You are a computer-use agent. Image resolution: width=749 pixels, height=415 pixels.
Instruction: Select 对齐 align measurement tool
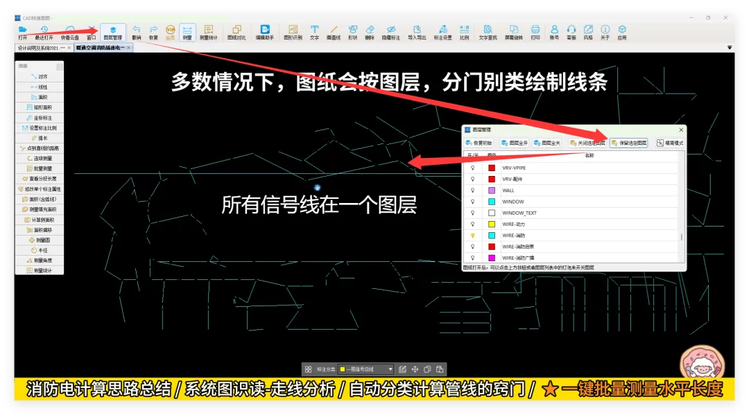(39, 76)
